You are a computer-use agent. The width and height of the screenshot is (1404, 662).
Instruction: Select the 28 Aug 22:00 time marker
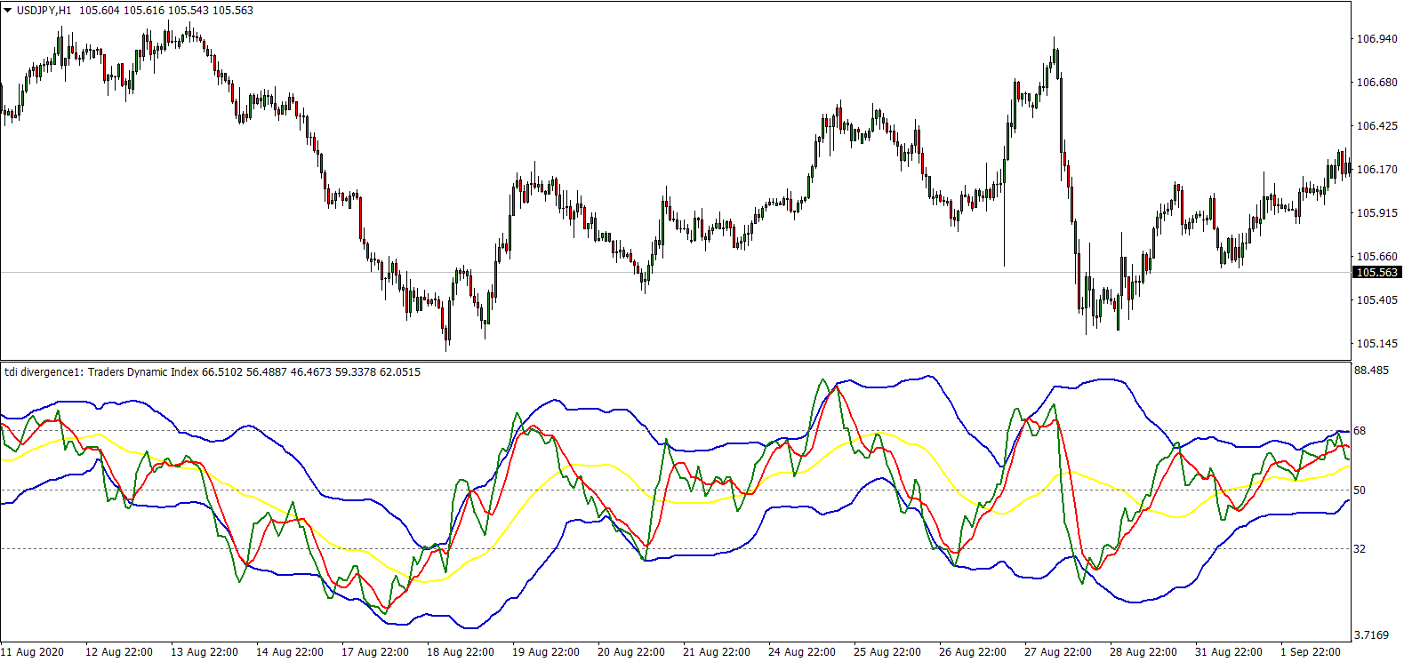[1143, 652]
